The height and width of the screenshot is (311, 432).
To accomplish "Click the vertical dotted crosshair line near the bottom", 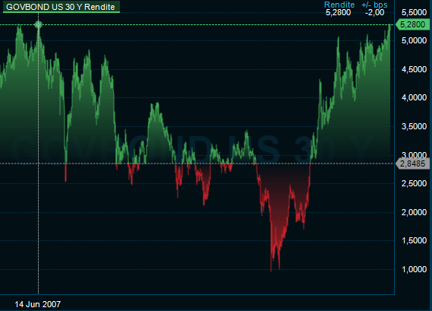I will tap(38, 276).
